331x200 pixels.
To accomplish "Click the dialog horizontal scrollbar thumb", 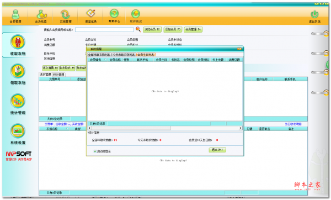I will [131, 128].
